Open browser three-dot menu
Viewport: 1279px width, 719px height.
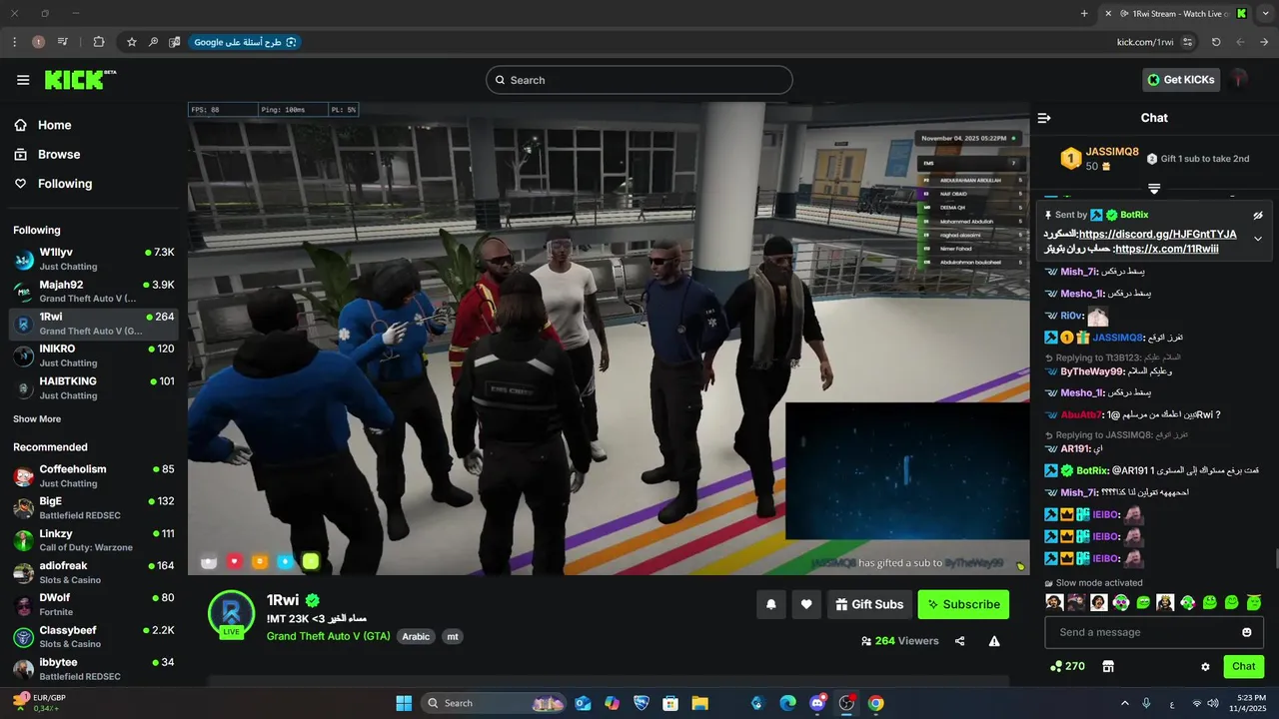[14, 42]
